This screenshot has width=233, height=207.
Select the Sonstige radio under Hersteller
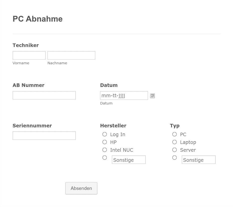click(x=105, y=158)
